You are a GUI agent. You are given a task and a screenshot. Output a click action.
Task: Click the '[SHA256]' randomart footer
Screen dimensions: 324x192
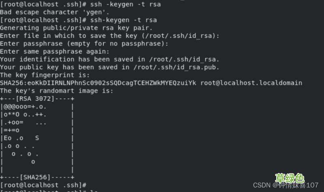tap(35, 177)
